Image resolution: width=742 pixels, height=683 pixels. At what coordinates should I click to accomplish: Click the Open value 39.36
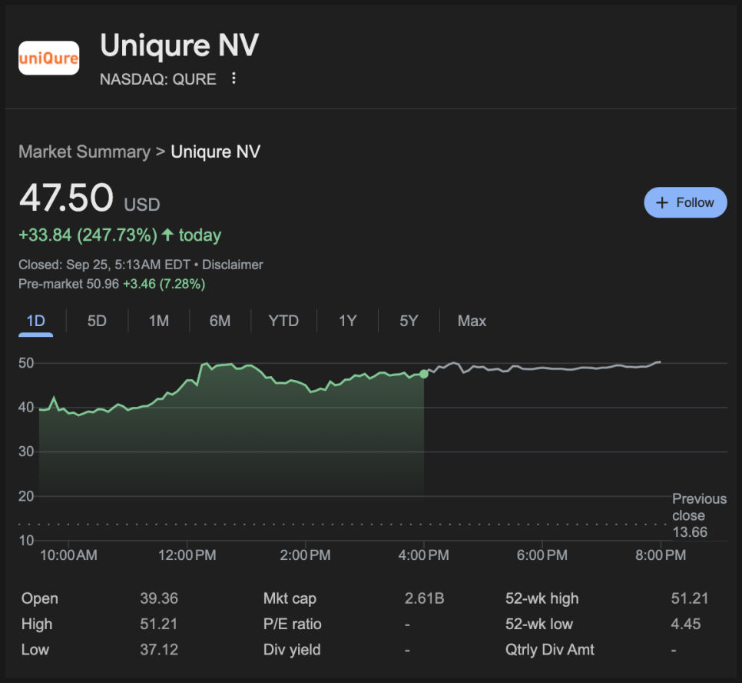coord(159,598)
